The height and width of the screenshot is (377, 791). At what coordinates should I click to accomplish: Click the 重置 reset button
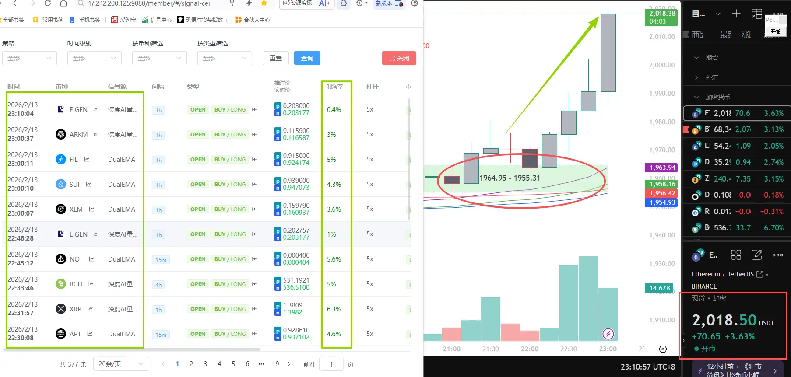tap(276, 58)
